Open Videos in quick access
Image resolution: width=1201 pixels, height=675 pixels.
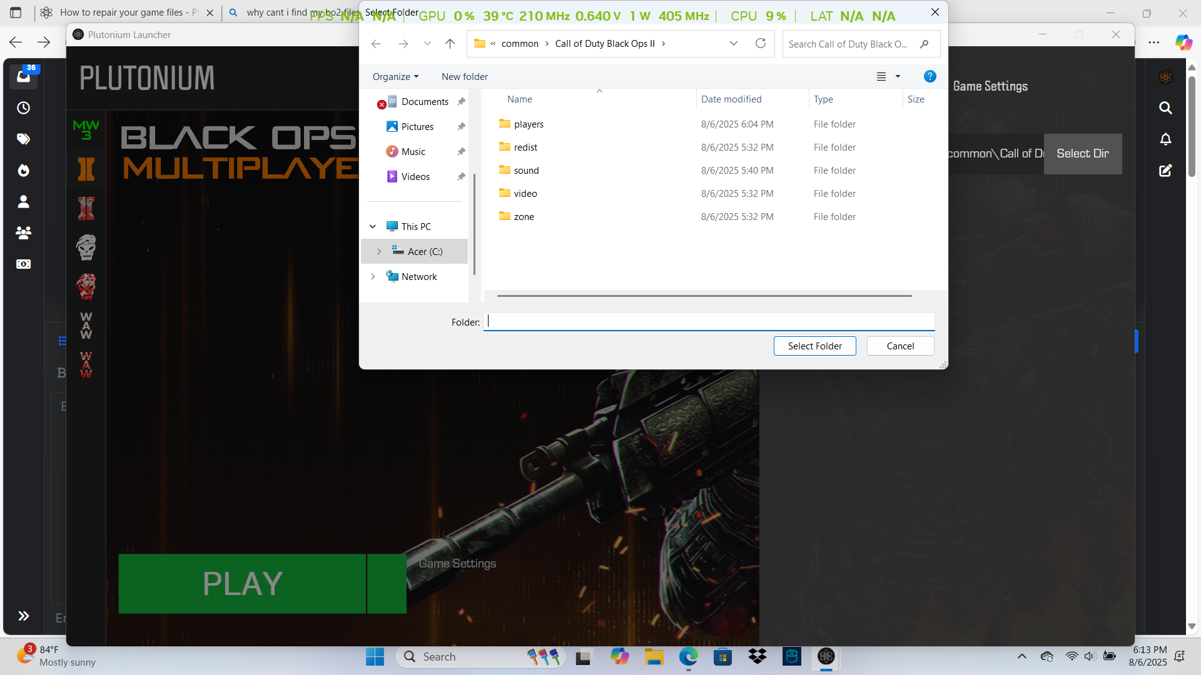point(415,176)
